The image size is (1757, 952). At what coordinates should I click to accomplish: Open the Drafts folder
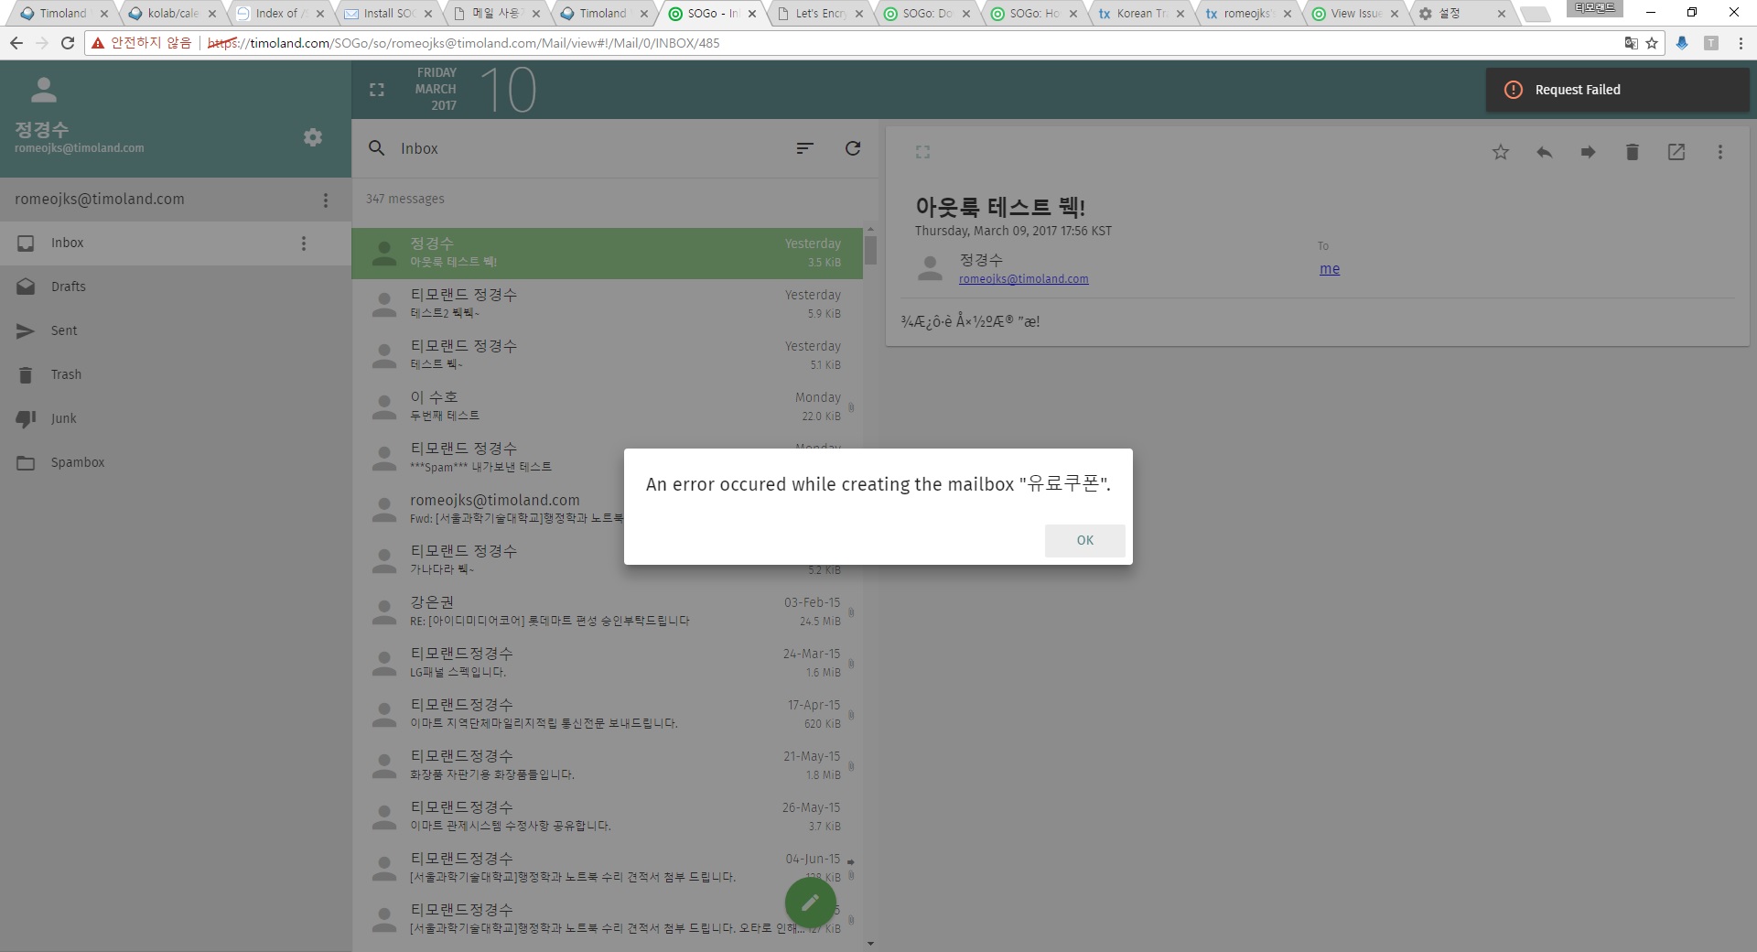coord(69,287)
